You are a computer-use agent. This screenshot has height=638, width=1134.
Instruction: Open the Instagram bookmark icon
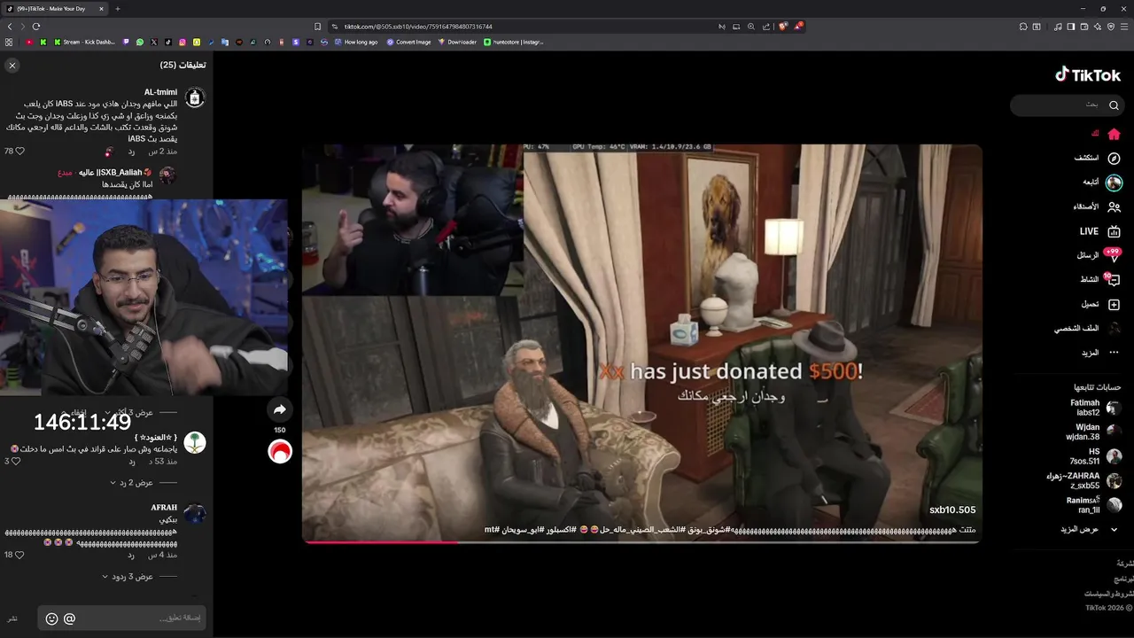pos(183,42)
